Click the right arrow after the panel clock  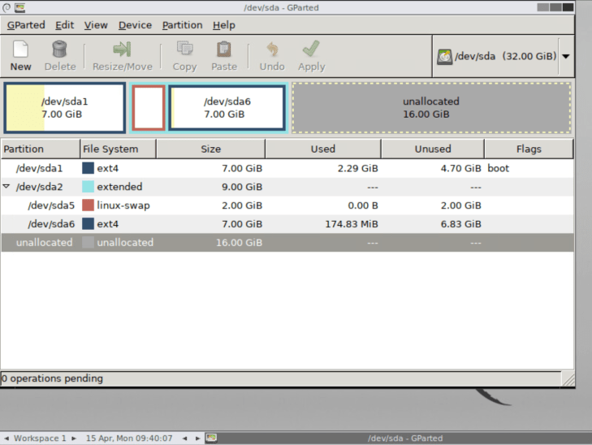click(x=197, y=439)
